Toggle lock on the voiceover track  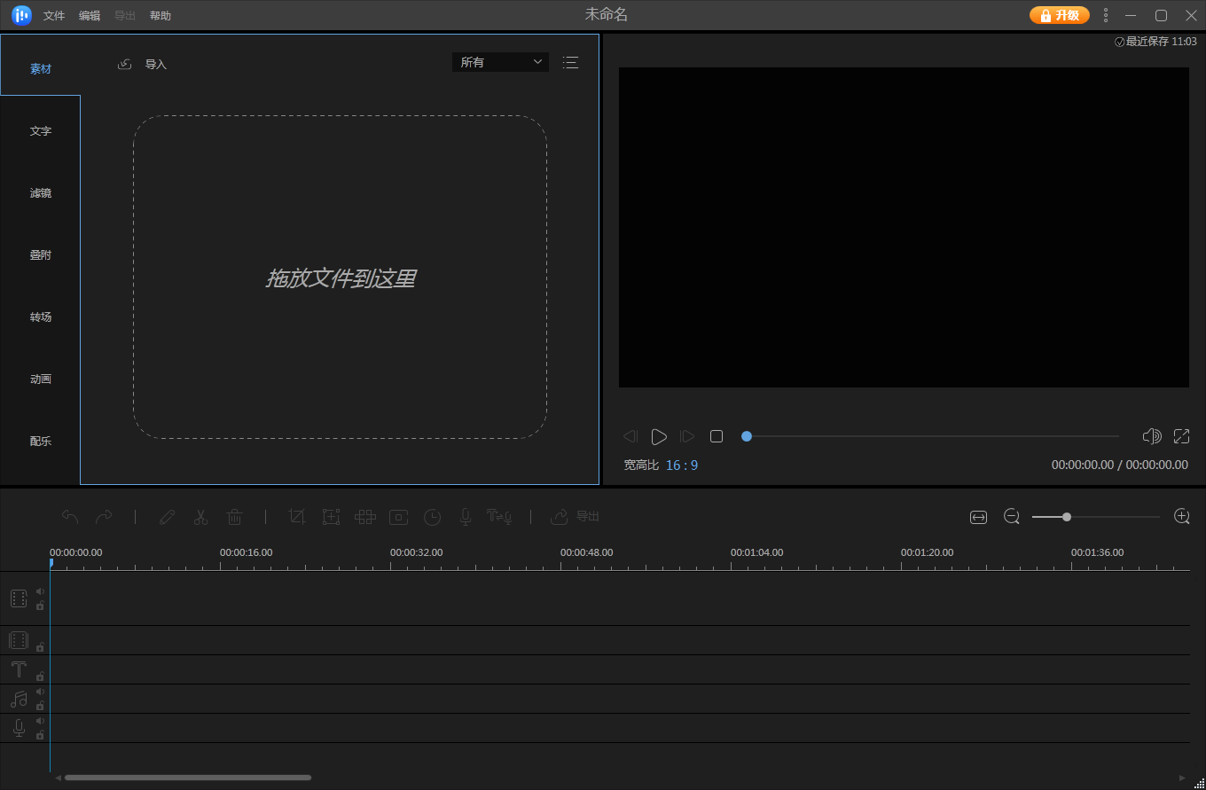tap(40, 735)
